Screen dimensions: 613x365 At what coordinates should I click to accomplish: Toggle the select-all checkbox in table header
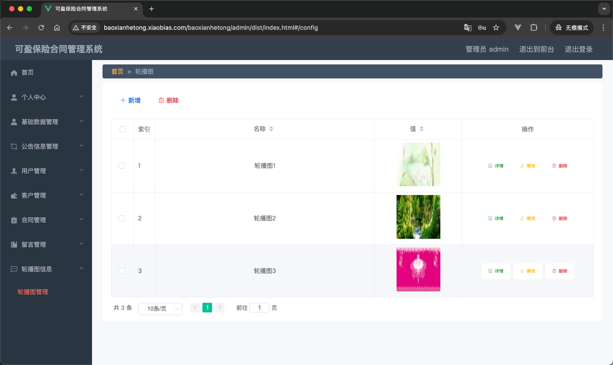(x=123, y=129)
